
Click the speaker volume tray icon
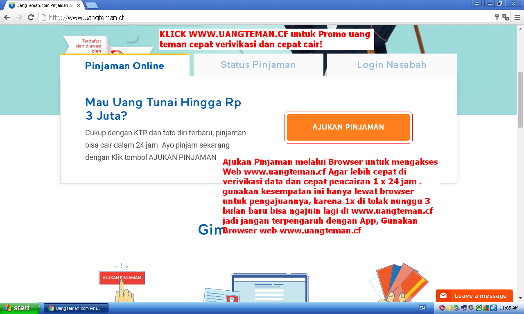click(471, 308)
